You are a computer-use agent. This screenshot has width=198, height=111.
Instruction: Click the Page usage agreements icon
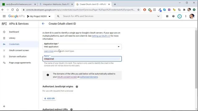click(x=4, y=63)
